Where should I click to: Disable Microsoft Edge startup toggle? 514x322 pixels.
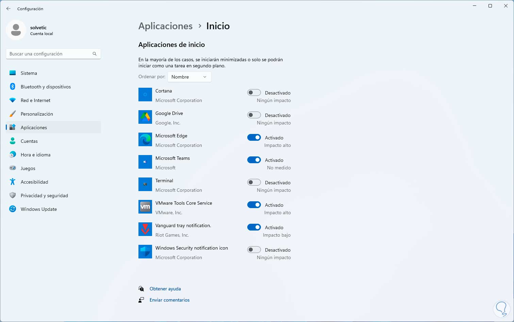[254, 137]
